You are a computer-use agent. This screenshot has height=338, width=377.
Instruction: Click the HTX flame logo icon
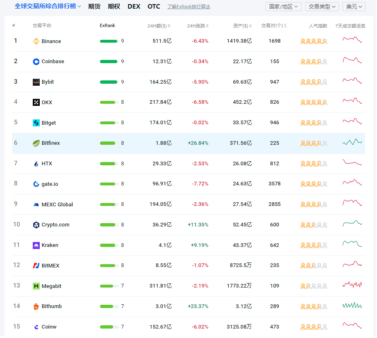coord(36,164)
